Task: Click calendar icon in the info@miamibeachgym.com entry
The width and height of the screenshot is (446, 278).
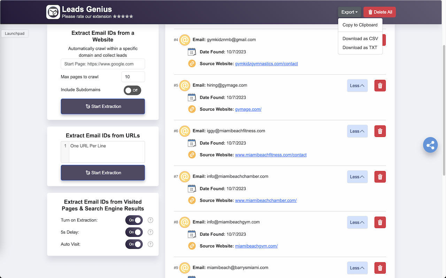Action: [x=192, y=234]
